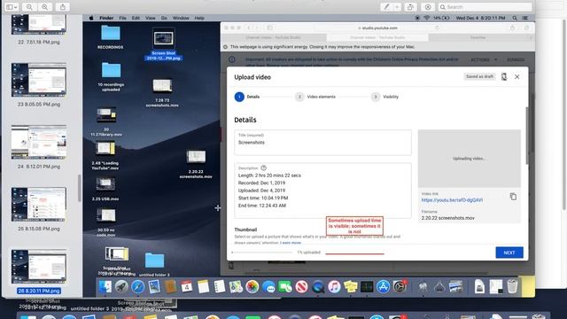Open the Share button in Preview toolbar

[x=63, y=7]
